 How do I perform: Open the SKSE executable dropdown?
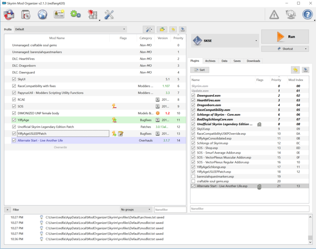click(225, 41)
